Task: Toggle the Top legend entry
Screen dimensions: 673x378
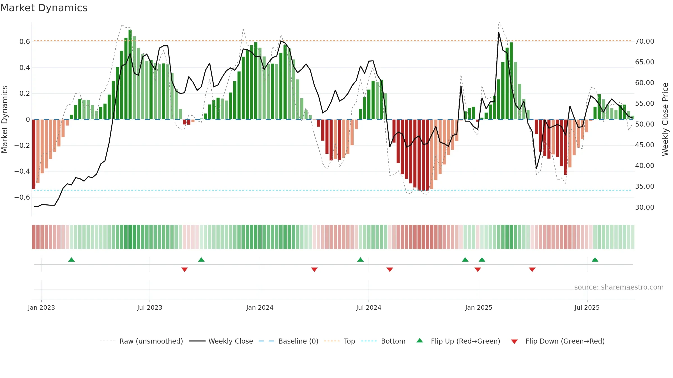Action: (x=340, y=341)
